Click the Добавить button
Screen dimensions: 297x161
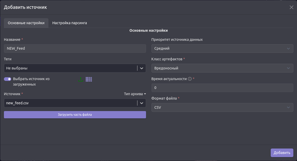point(282,153)
